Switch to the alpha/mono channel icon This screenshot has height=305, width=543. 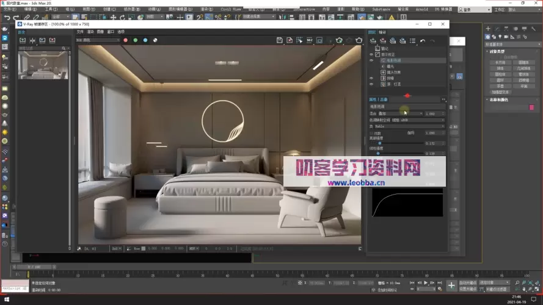pyautogui.click(x=155, y=40)
